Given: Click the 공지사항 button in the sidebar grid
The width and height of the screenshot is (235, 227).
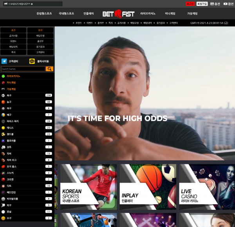Looking at the screenshot, I should [x=13, y=36].
